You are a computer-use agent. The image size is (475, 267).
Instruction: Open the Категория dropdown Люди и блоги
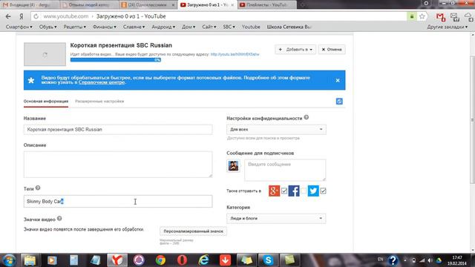[276, 218]
